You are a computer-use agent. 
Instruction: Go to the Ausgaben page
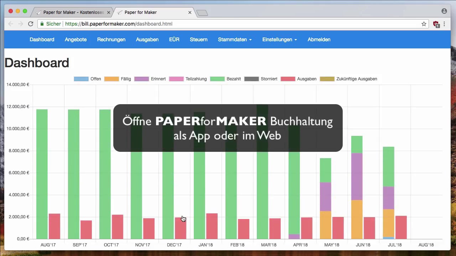coord(147,39)
